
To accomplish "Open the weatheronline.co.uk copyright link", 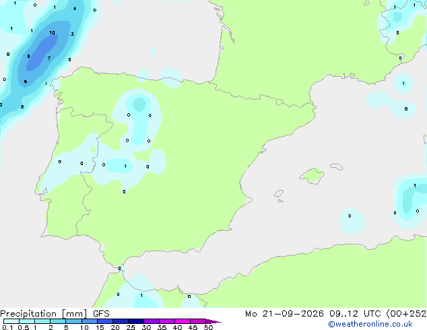I will tap(370, 324).
